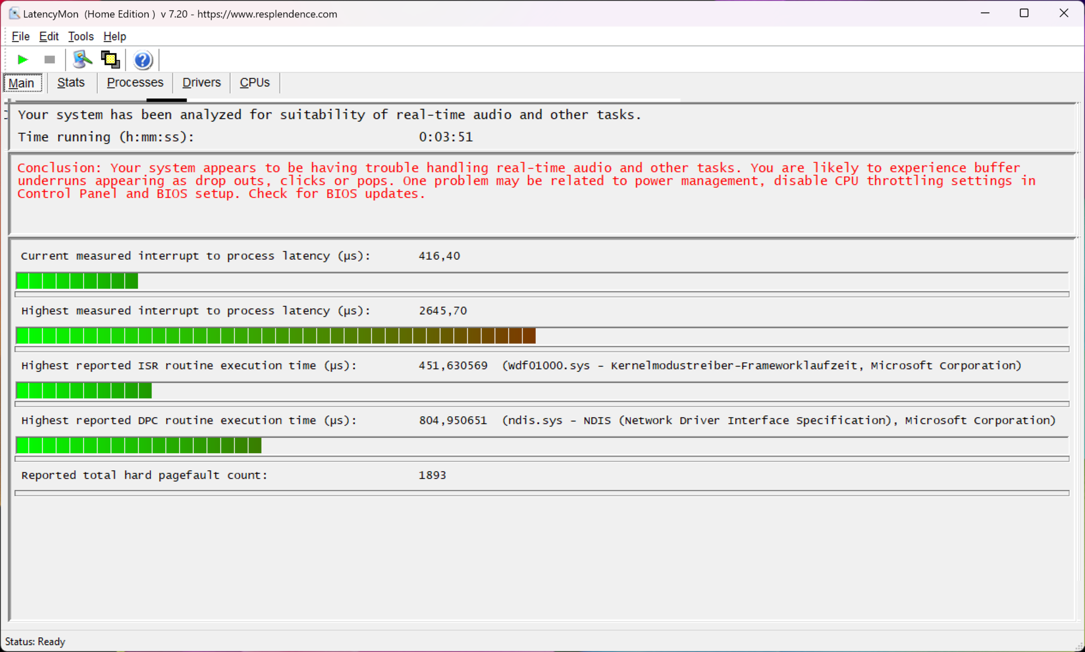
Task: Open the Edit menu
Action: click(x=49, y=37)
